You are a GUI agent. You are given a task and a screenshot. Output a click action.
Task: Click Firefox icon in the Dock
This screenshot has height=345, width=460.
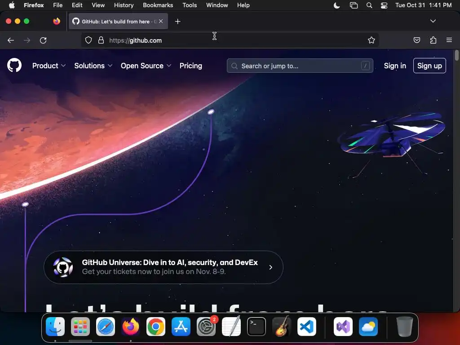(131, 327)
